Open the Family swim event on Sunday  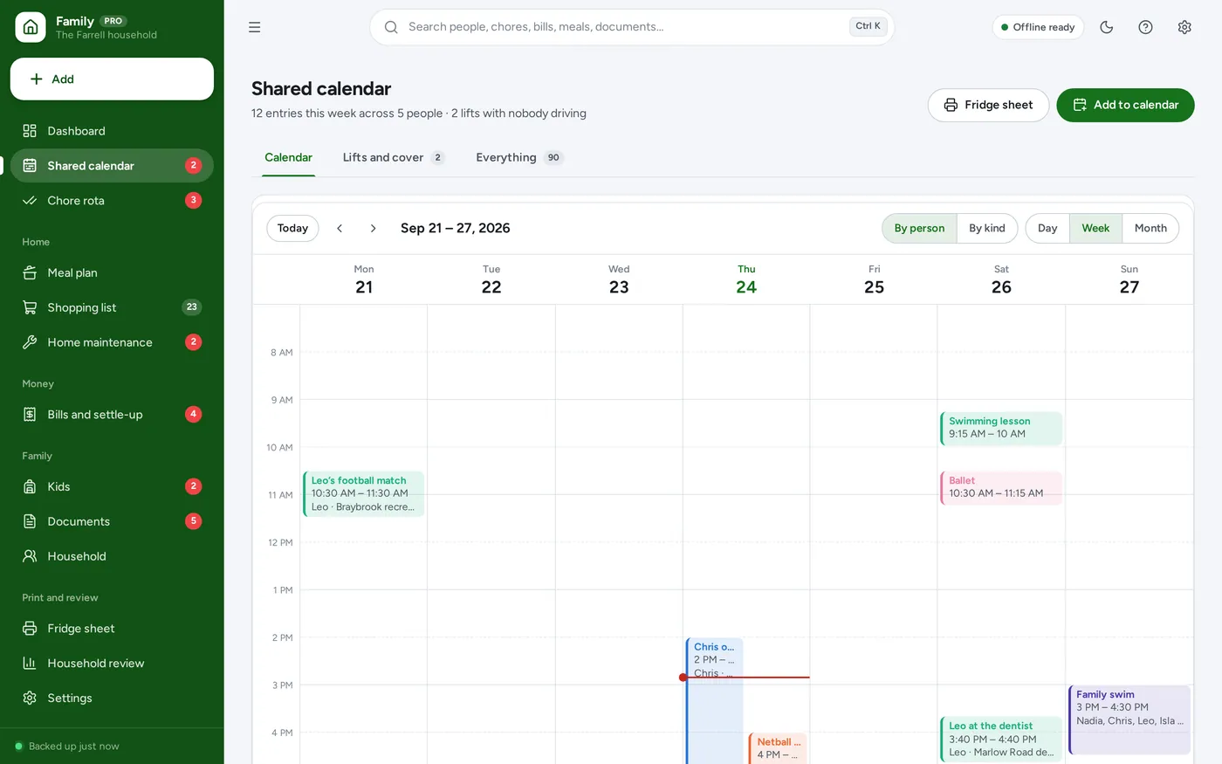click(x=1129, y=719)
